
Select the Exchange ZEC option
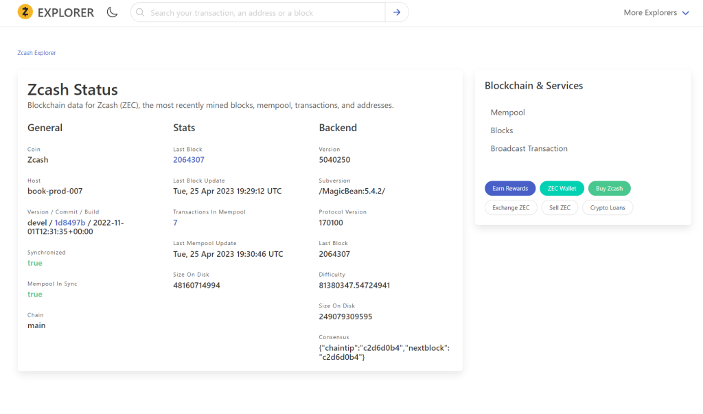coord(511,207)
